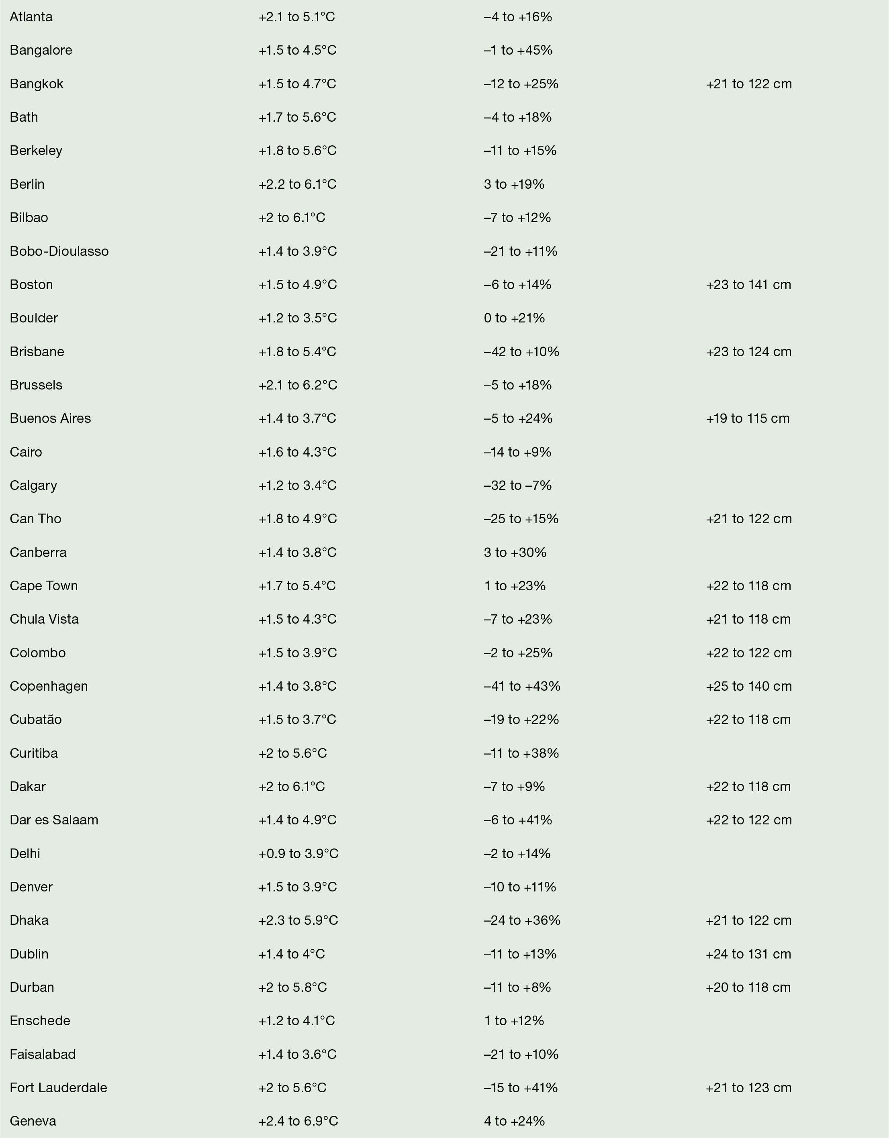Viewport: 889px width, 1138px height.
Task: Select Dar es Salaam's precipitation range
Action: 518,820
